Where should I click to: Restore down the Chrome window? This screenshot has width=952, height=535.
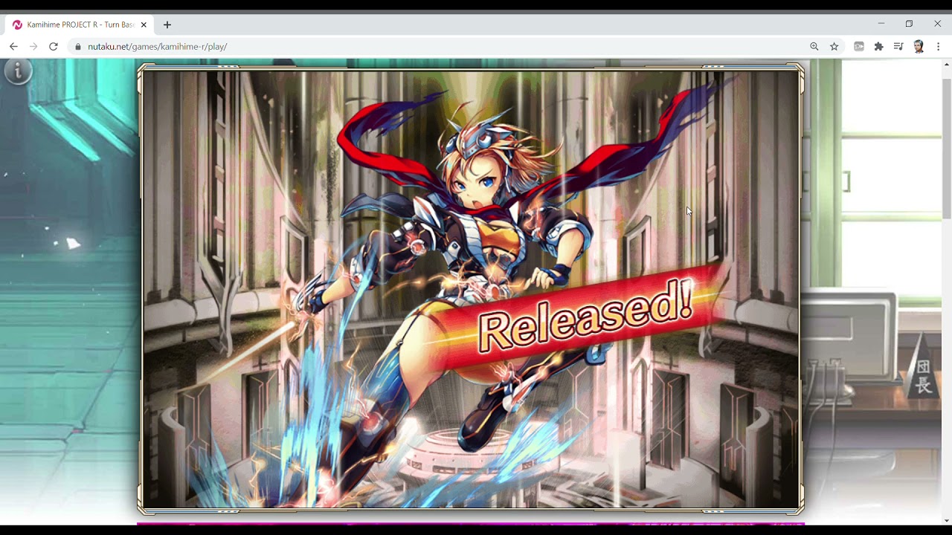point(909,24)
